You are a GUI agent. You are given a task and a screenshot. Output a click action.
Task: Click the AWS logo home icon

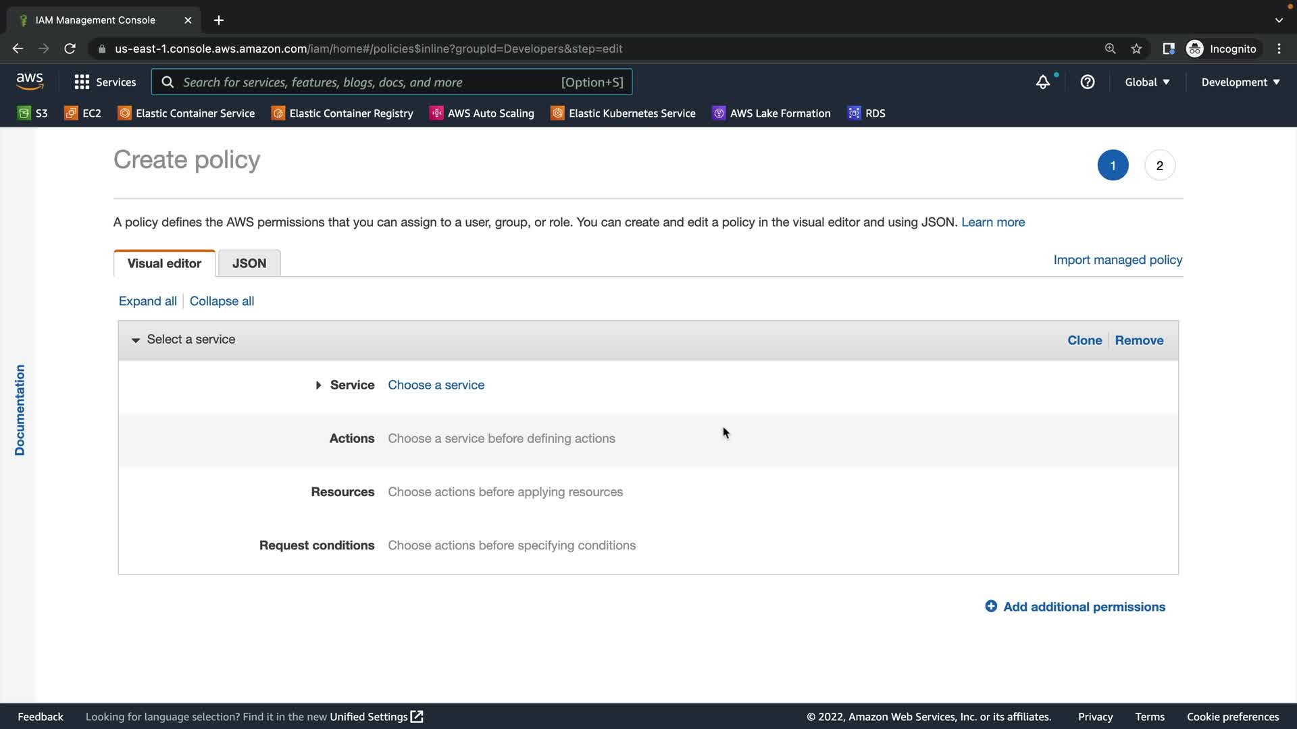pyautogui.click(x=30, y=82)
